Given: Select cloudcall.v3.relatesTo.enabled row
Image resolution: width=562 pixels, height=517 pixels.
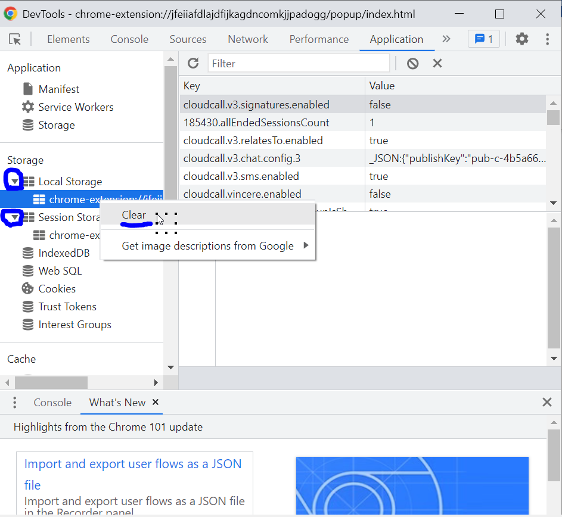Looking at the screenshot, I should (363, 141).
